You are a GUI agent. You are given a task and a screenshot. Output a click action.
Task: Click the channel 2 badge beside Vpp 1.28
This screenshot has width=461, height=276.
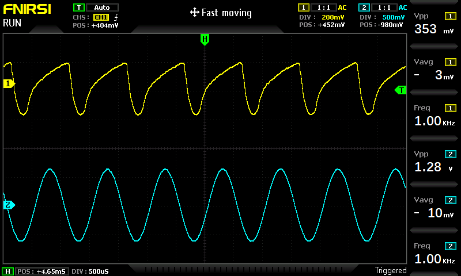click(451, 154)
